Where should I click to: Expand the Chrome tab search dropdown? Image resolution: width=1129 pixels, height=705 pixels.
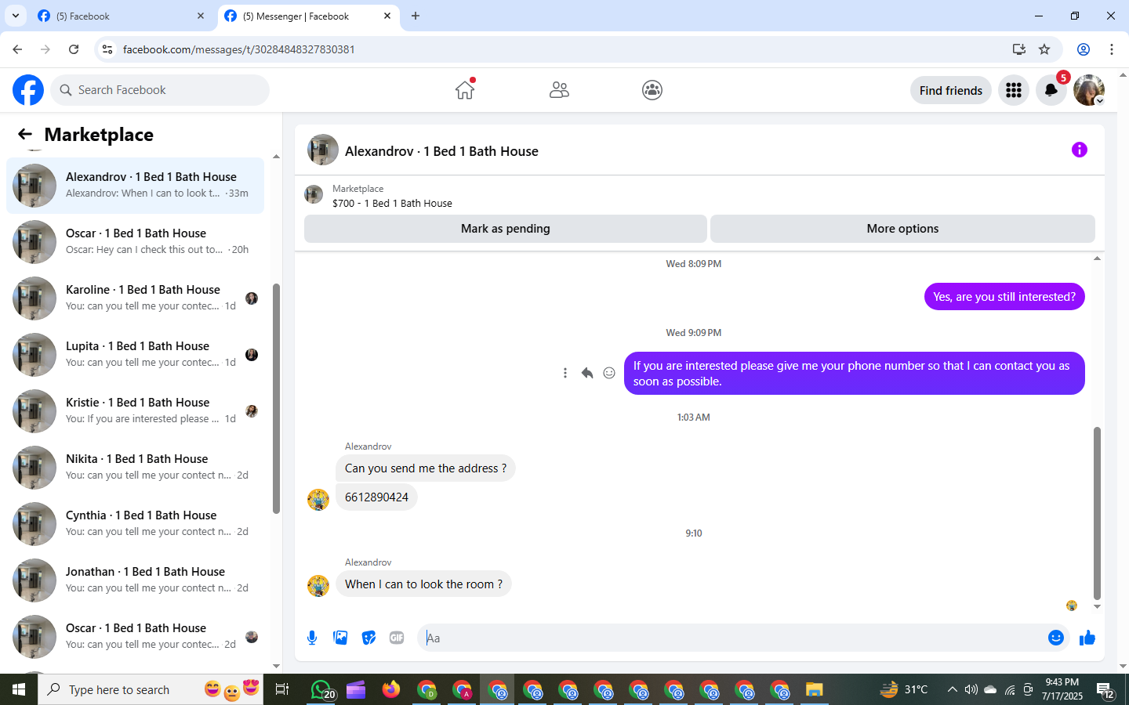click(15, 16)
